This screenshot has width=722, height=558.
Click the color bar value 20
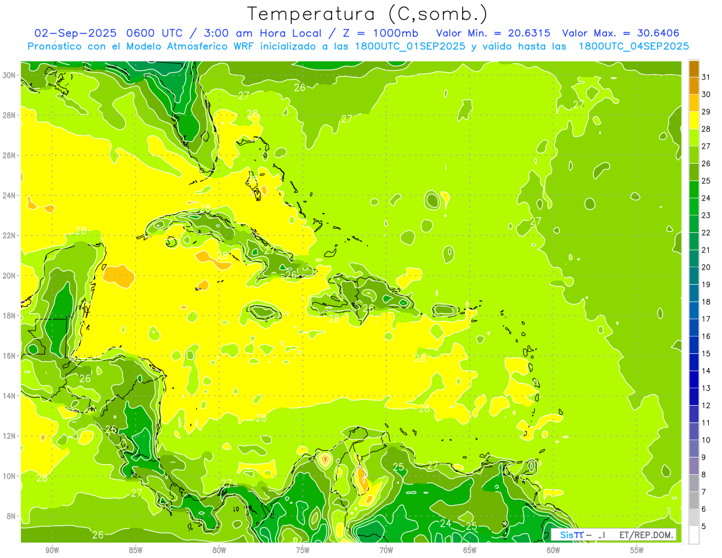(706, 267)
